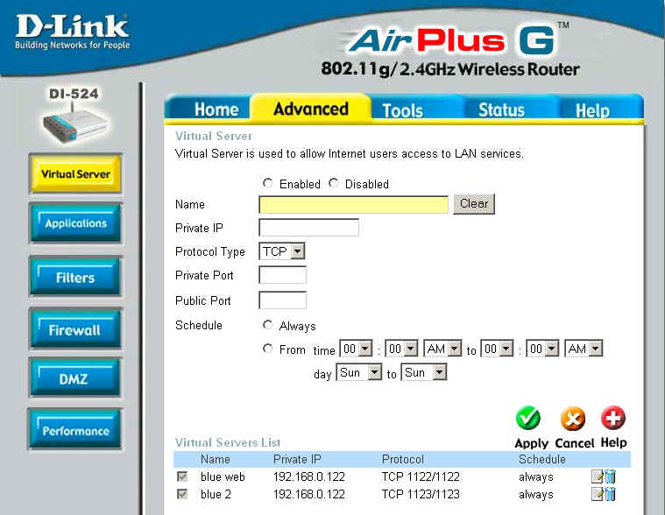The image size is (665, 515).
Task: Click the Clear button
Action: 474,204
